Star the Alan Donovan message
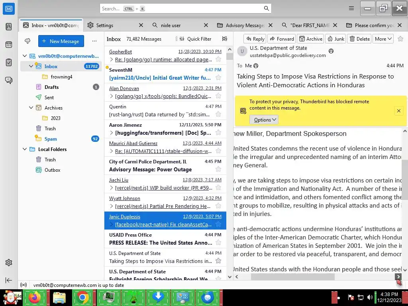This screenshot has width=408, height=306. point(218,96)
